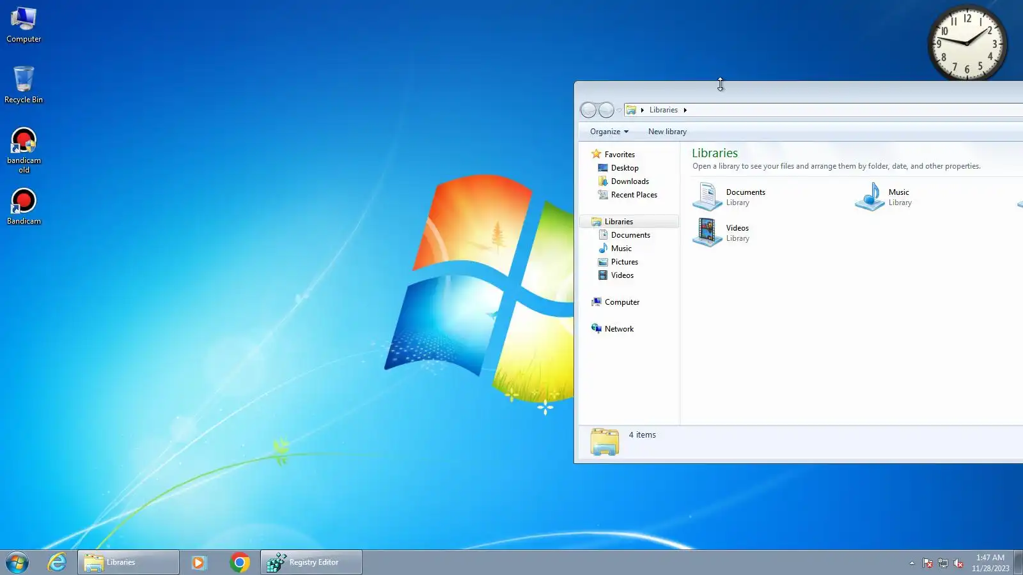Select Network in the navigation pane
Image resolution: width=1023 pixels, height=575 pixels.
click(x=619, y=329)
